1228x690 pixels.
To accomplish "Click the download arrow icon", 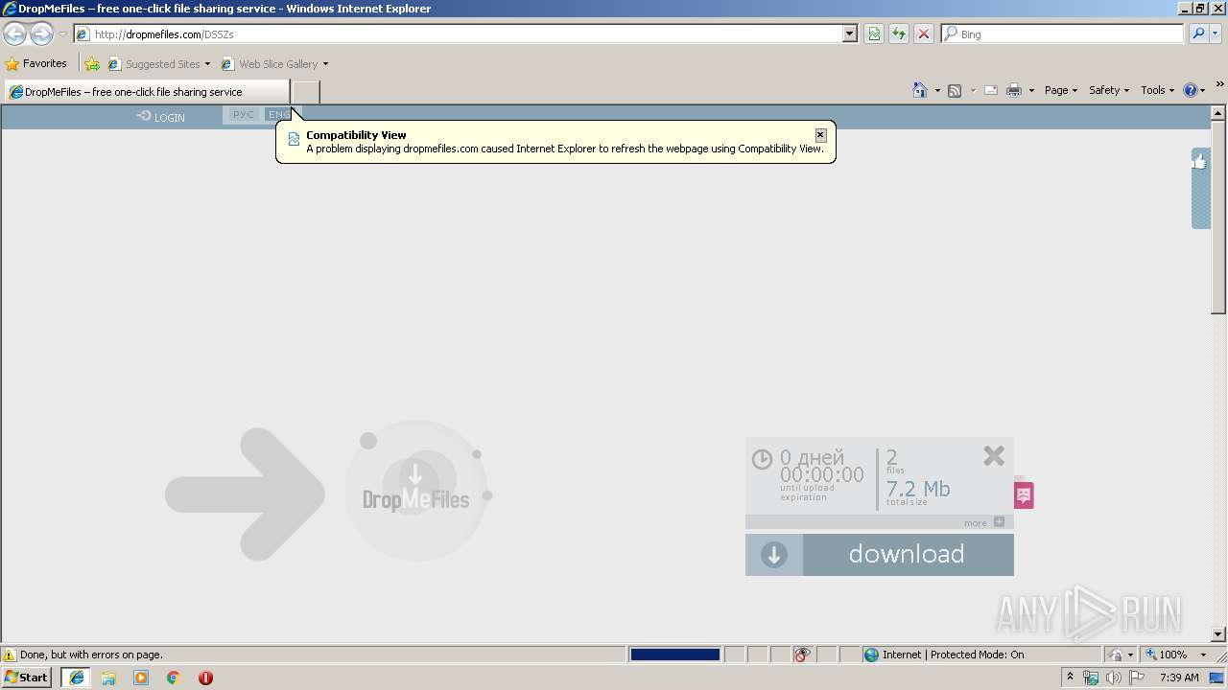I will (x=774, y=555).
